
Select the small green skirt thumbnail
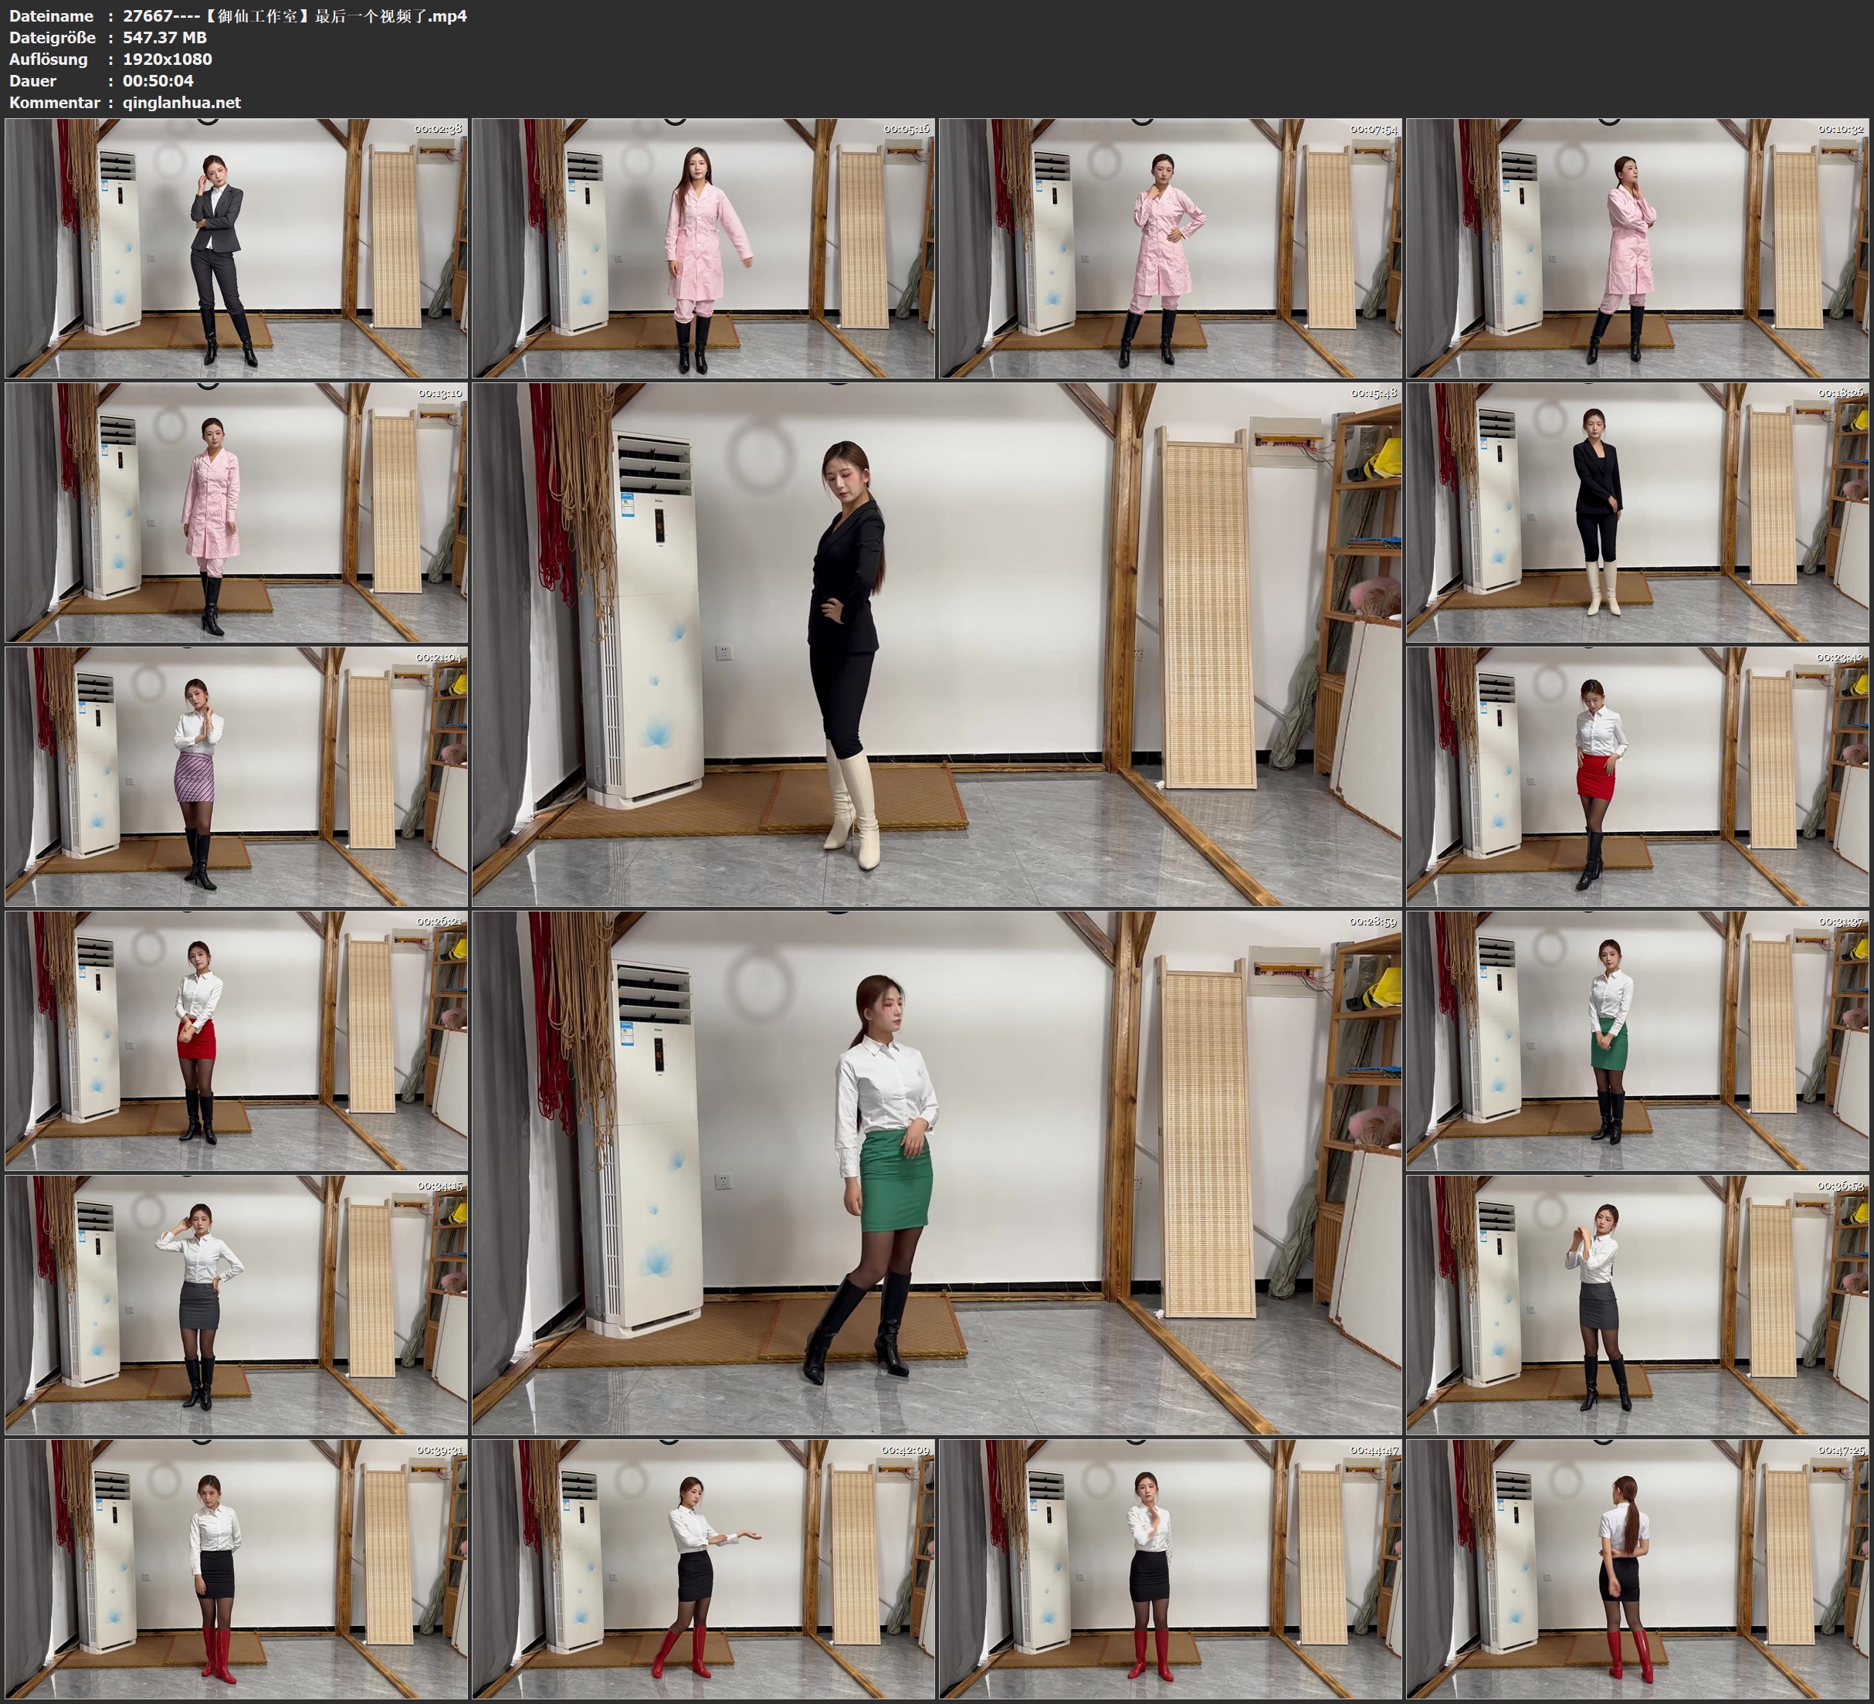coord(1637,1040)
